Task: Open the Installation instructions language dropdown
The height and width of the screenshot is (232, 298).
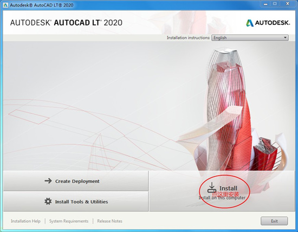Action: point(250,37)
